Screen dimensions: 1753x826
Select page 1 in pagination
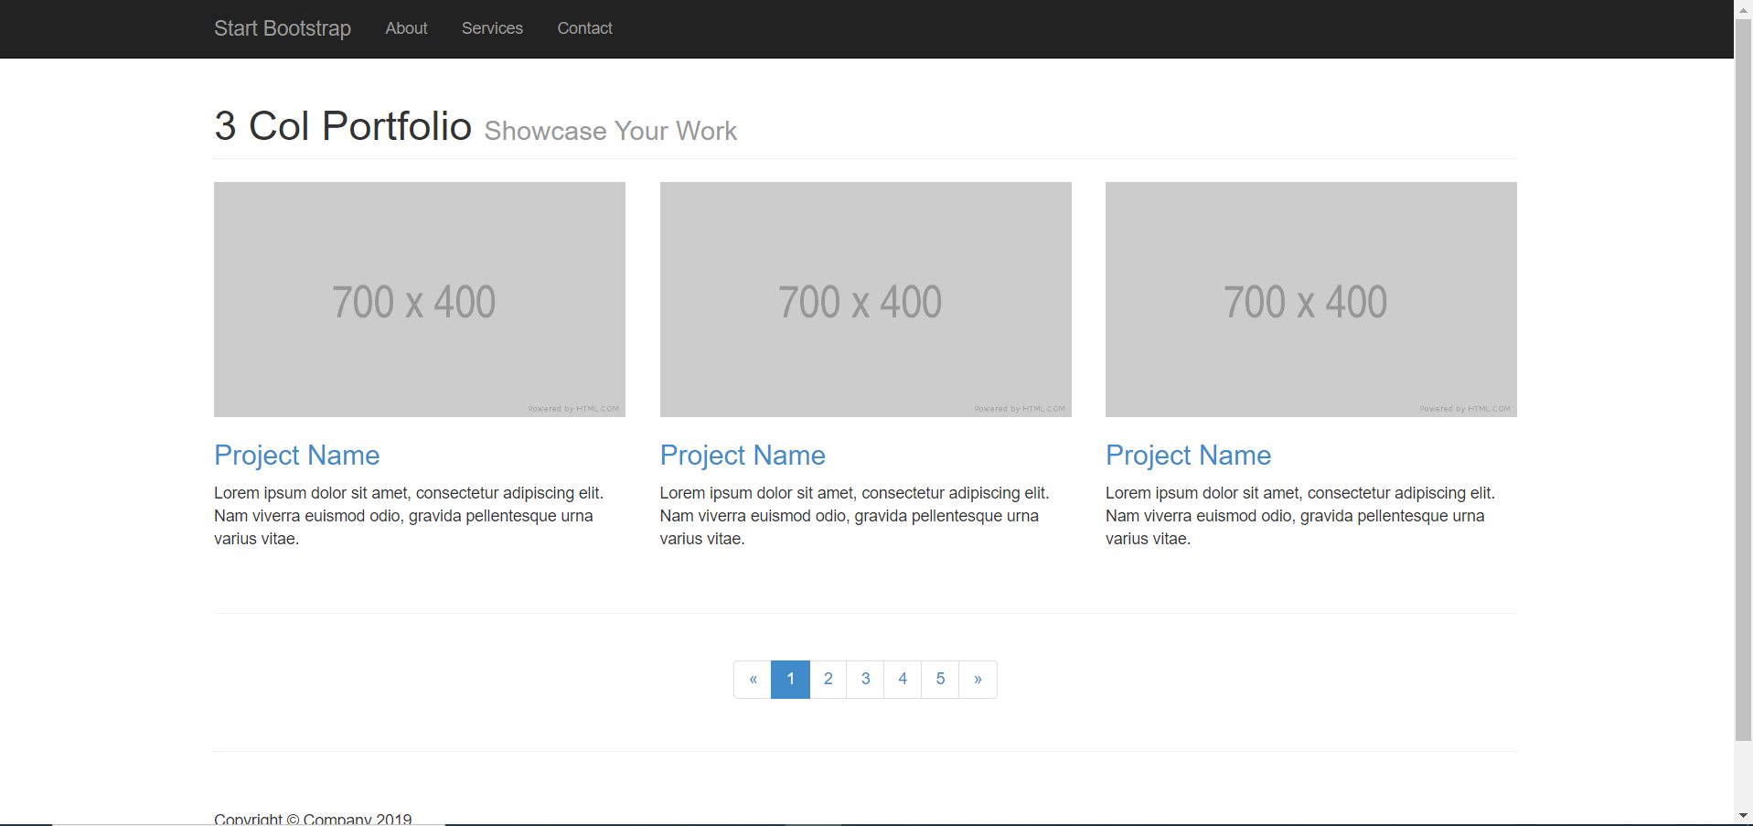[x=790, y=679]
